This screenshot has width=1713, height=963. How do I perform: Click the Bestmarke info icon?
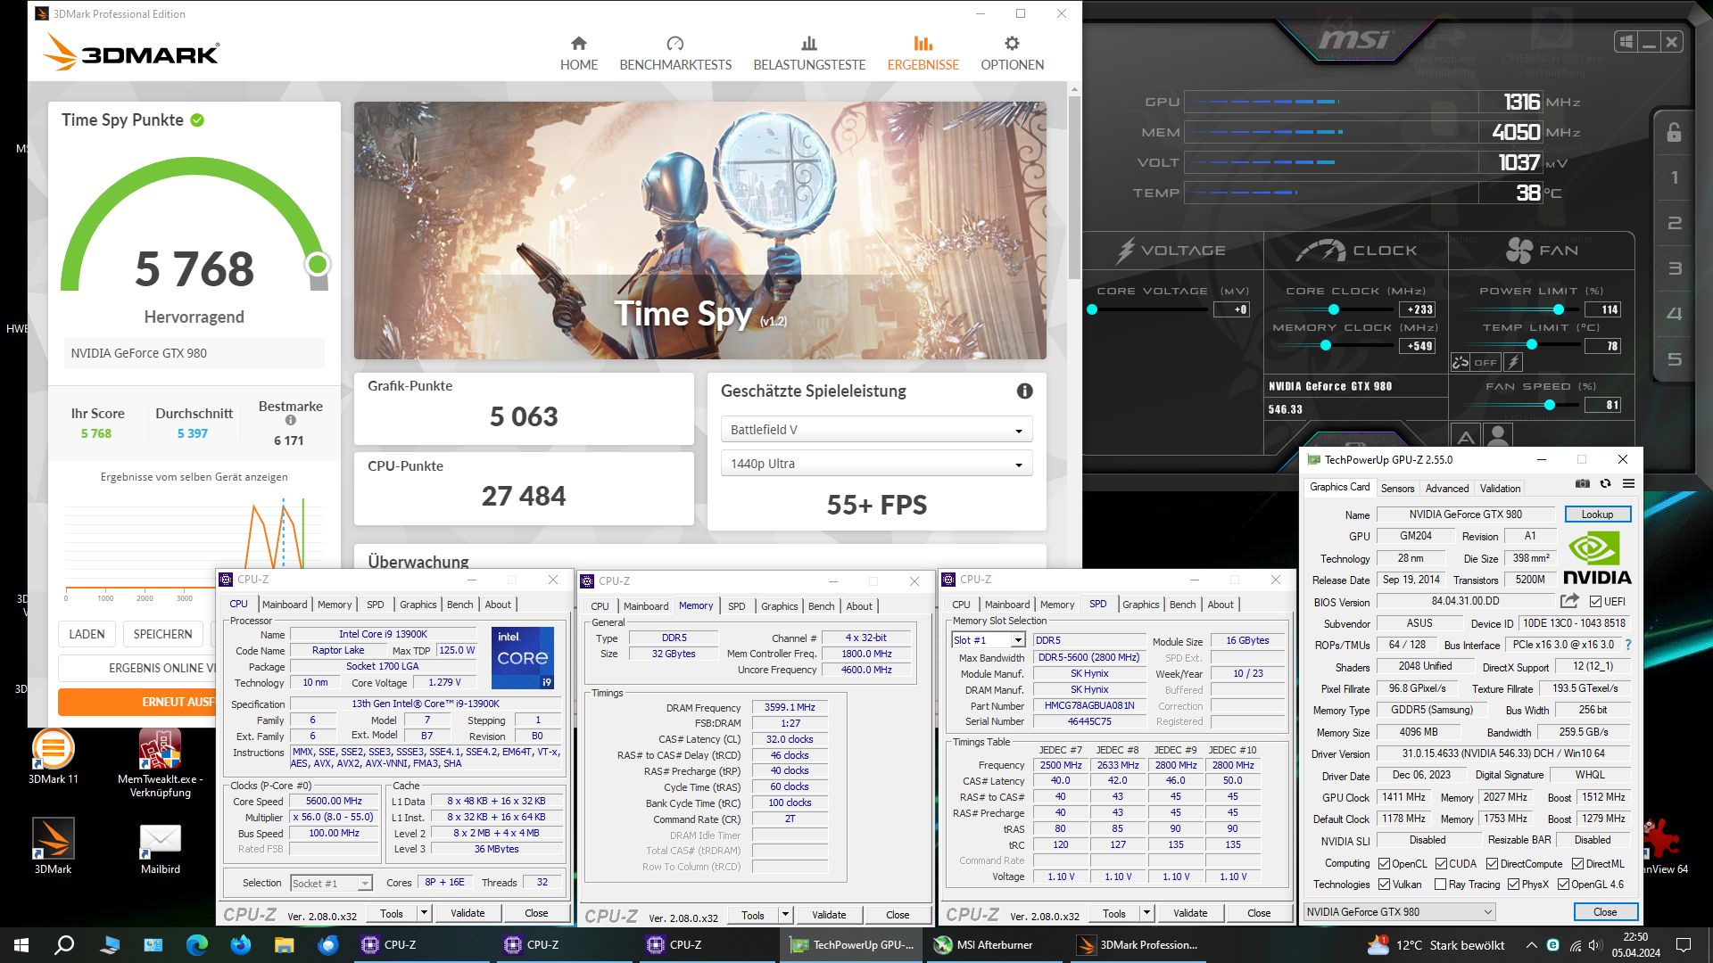coord(290,420)
